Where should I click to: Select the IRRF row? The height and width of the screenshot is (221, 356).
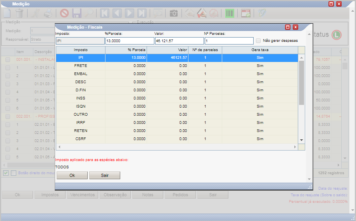point(177,123)
